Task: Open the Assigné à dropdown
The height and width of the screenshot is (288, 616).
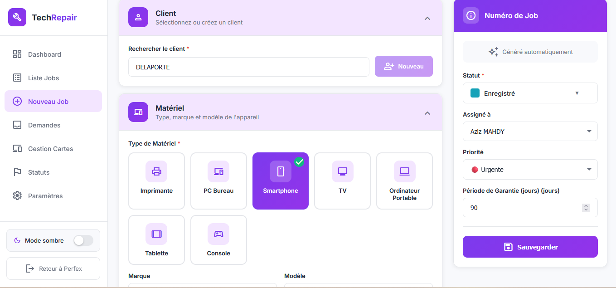Action: click(530, 132)
